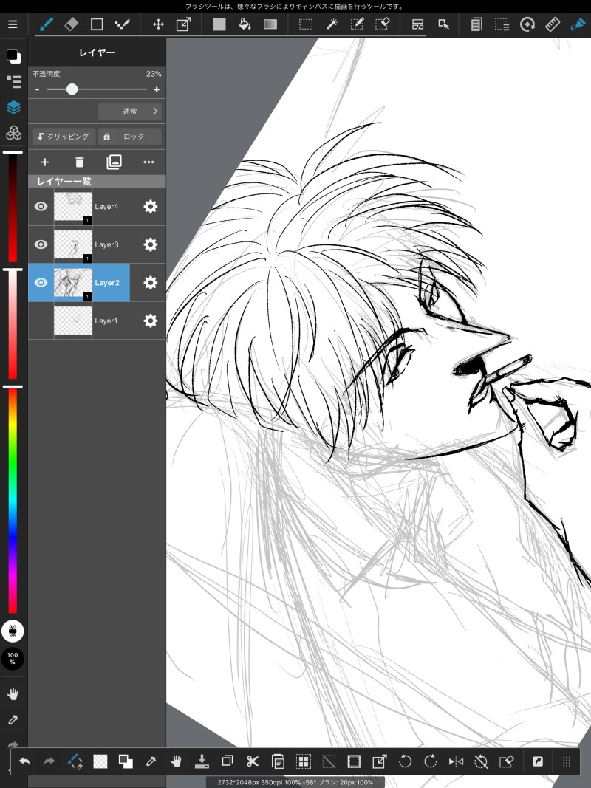Open the 通常 blend mode dropdown

tap(130, 111)
